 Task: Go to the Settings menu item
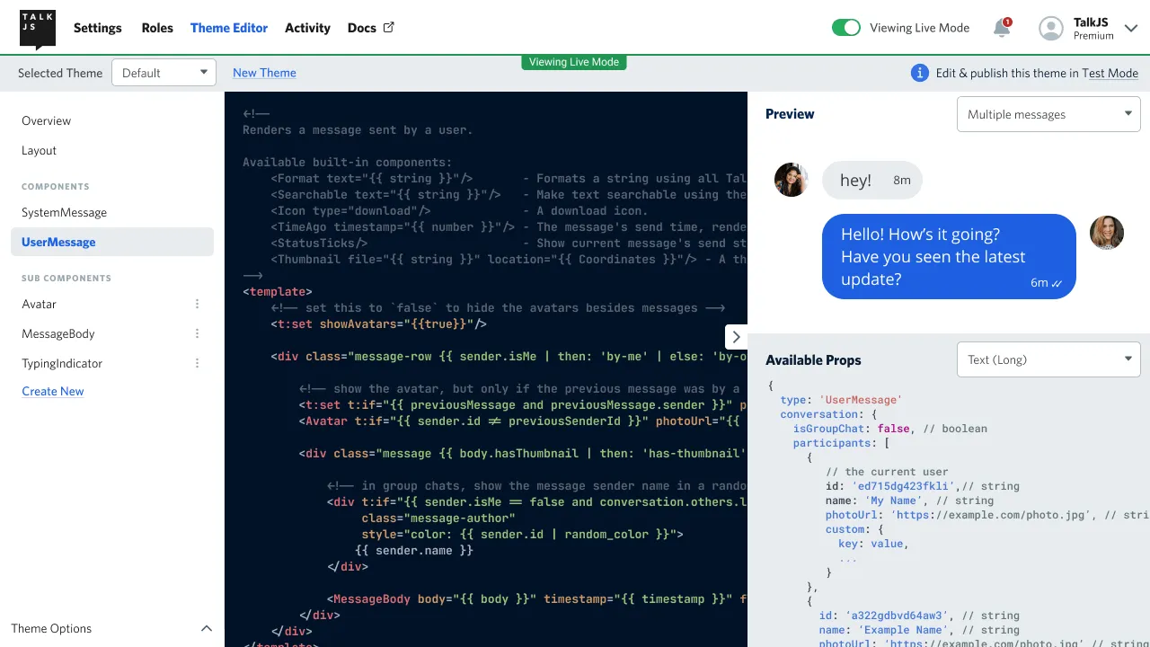(x=97, y=28)
